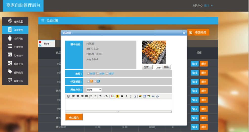Viewport: 249px width, 132px height.
Task: Open 订单管理 in the sidebar
Action: (x=15, y=47)
